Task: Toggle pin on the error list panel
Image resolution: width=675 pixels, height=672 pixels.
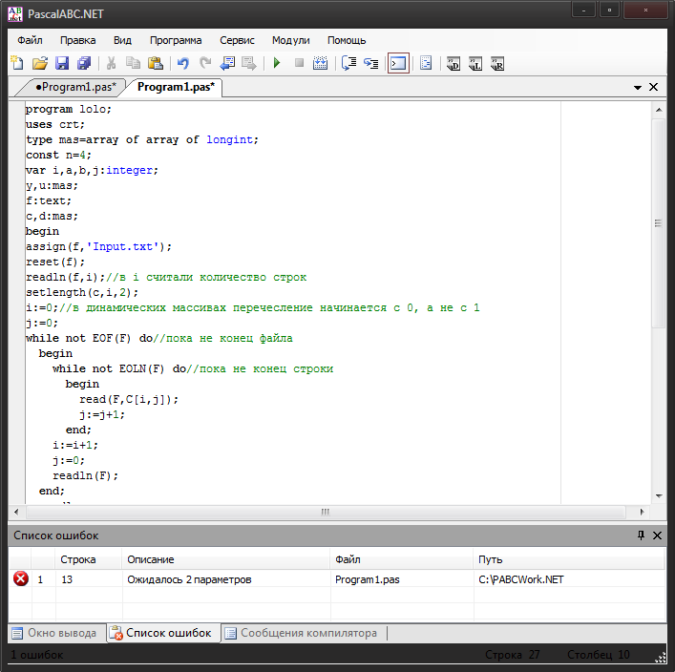Action: (x=641, y=536)
